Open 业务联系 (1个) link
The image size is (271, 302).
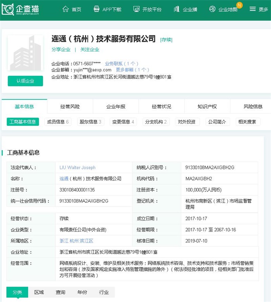(x=122, y=63)
